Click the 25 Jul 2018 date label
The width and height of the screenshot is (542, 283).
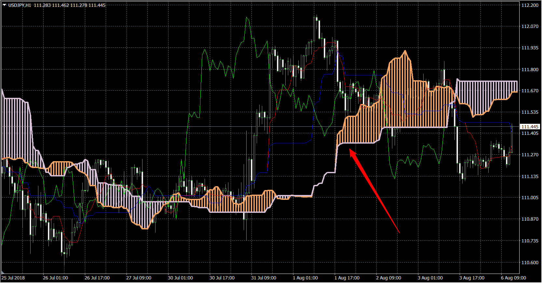(x=13, y=278)
